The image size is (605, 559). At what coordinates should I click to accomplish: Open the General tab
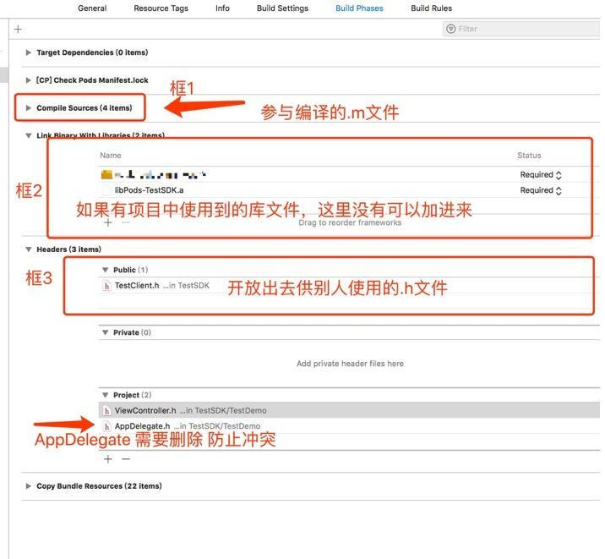92,8
